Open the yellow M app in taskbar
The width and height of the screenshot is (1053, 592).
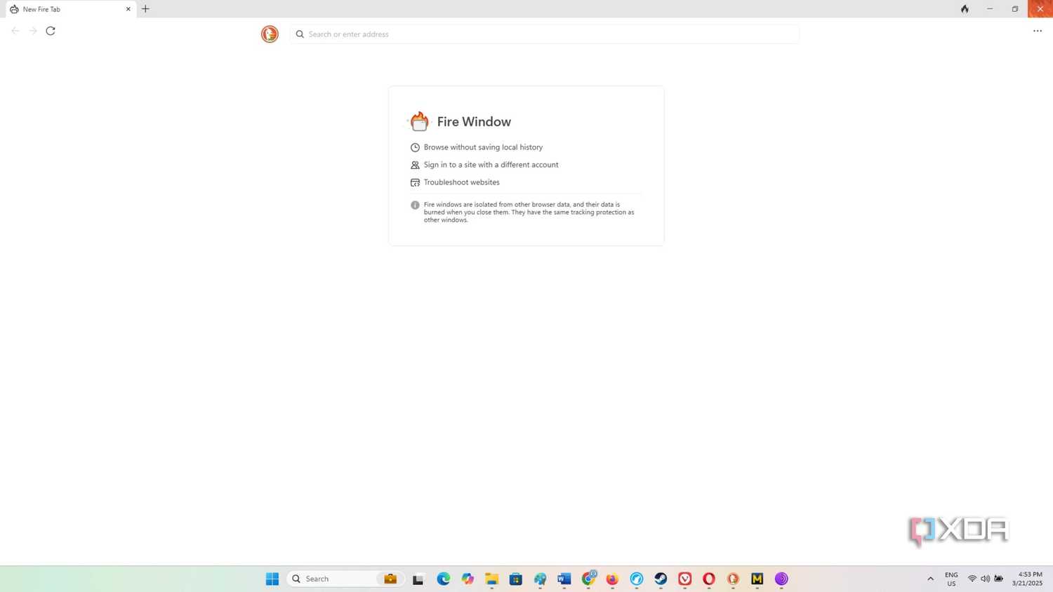[x=757, y=579]
